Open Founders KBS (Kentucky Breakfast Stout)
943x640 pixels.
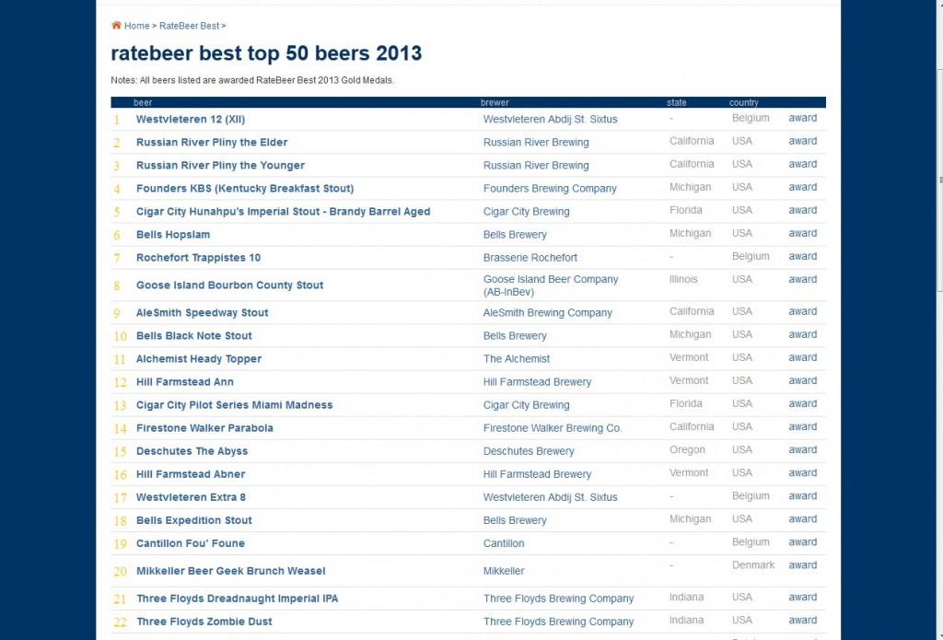coord(245,188)
